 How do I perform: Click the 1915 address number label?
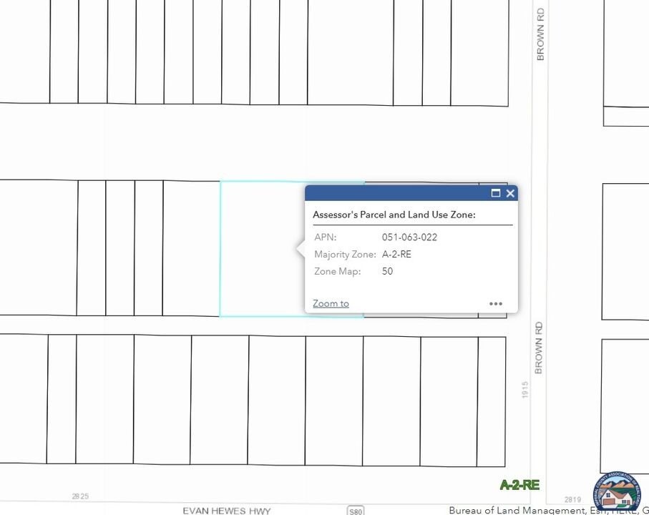pyautogui.click(x=525, y=390)
